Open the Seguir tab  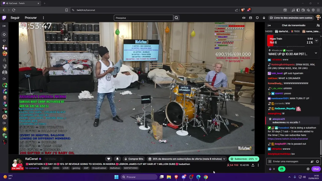point(15,18)
